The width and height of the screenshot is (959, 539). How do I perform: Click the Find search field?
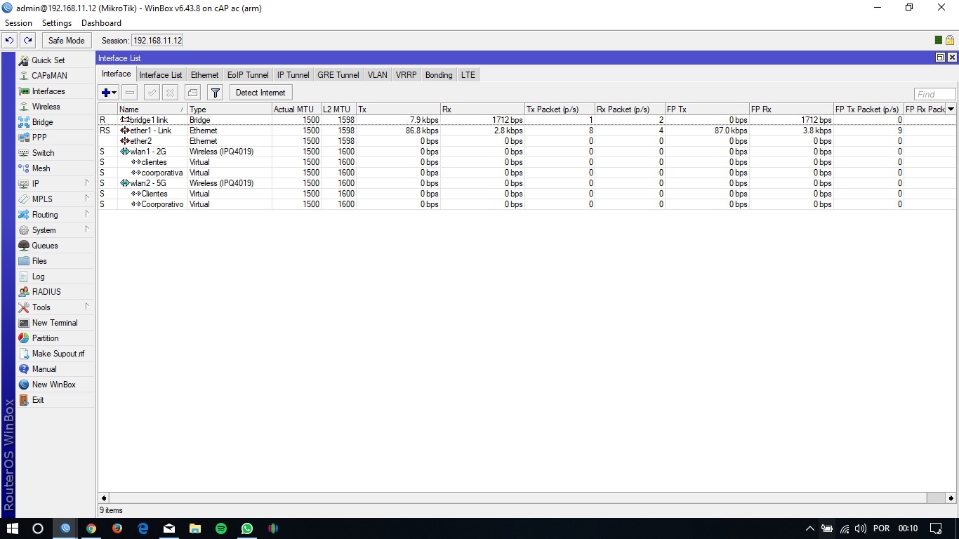coord(934,94)
